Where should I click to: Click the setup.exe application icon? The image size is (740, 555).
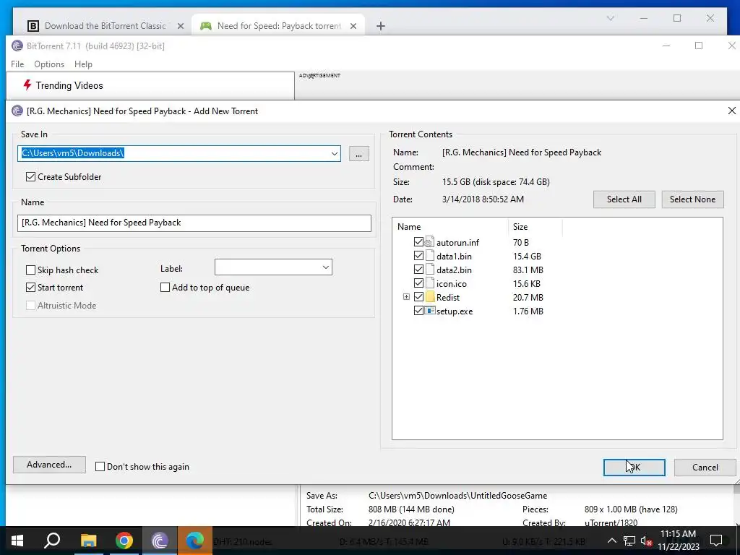429,311
